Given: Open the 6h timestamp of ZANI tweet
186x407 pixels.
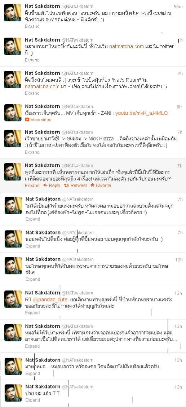Looking at the screenshot, I should tap(179, 107).
